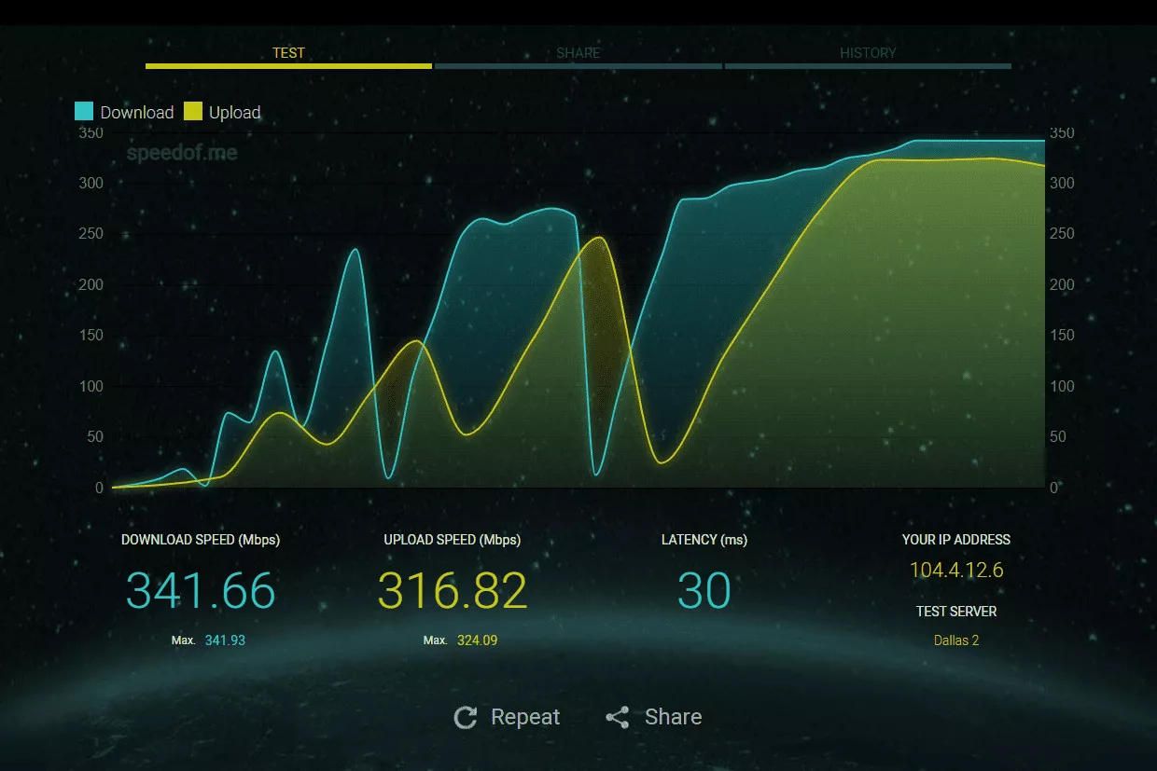Screen dimensions: 1157x771
Task: Click the IP address 104.4.12.6 link
Action: click(x=955, y=570)
